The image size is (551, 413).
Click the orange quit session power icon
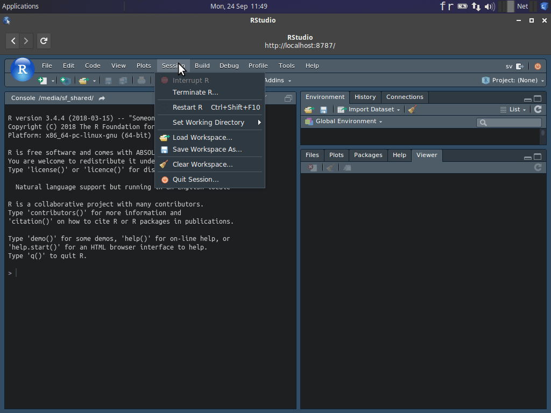coord(538,66)
